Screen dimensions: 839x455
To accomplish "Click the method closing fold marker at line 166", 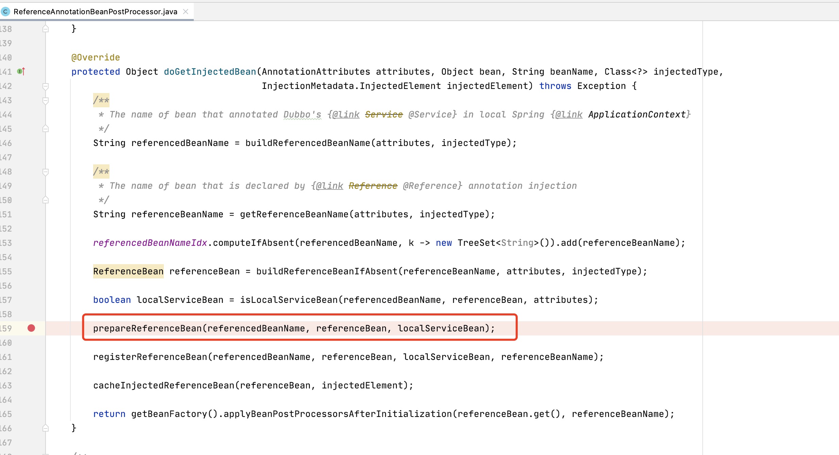I will (46, 428).
